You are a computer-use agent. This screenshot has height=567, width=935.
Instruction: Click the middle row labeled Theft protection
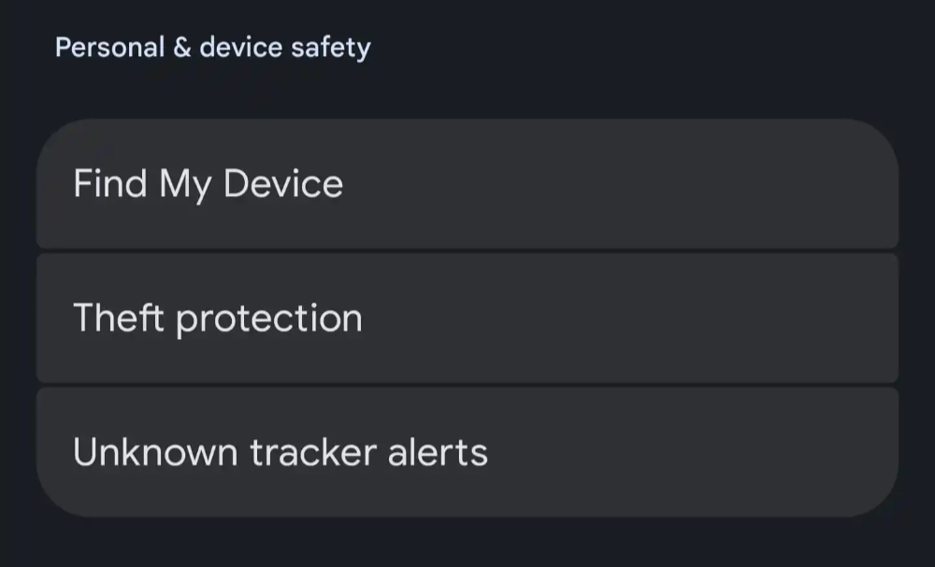[x=467, y=319]
